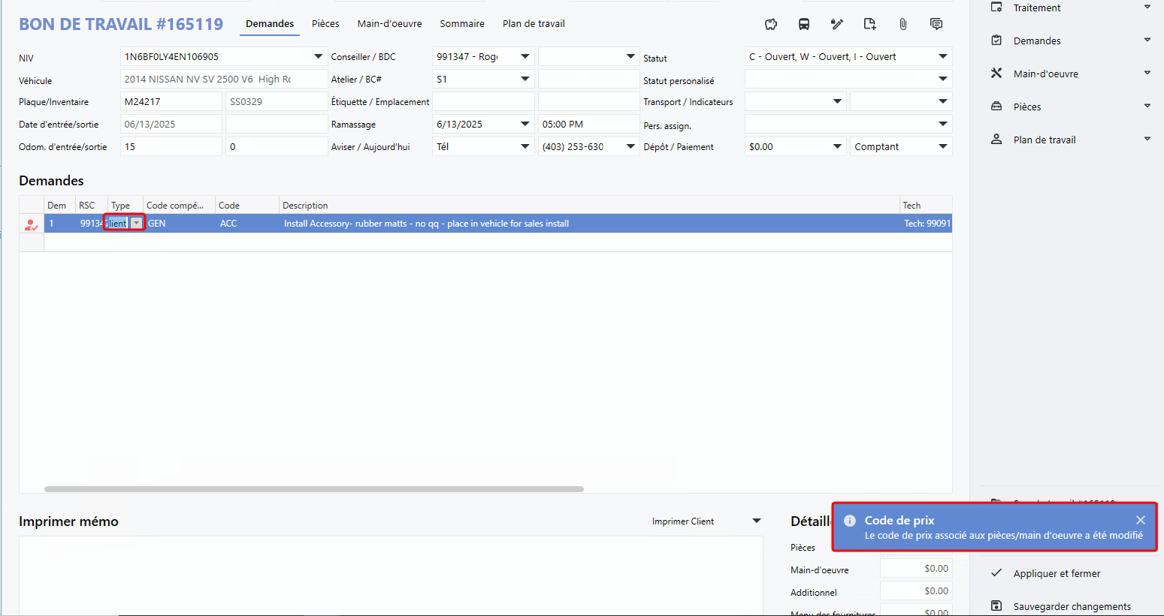The width and height of the screenshot is (1164, 616).
Task: Click the piggy bank icon in toolbar
Action: [771, 24]
